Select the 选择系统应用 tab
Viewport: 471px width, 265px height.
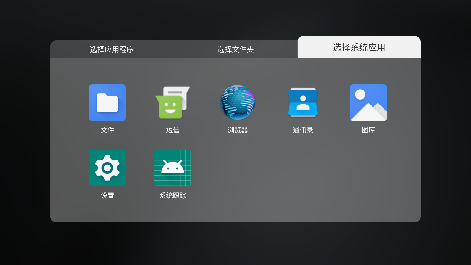point(359,47)
